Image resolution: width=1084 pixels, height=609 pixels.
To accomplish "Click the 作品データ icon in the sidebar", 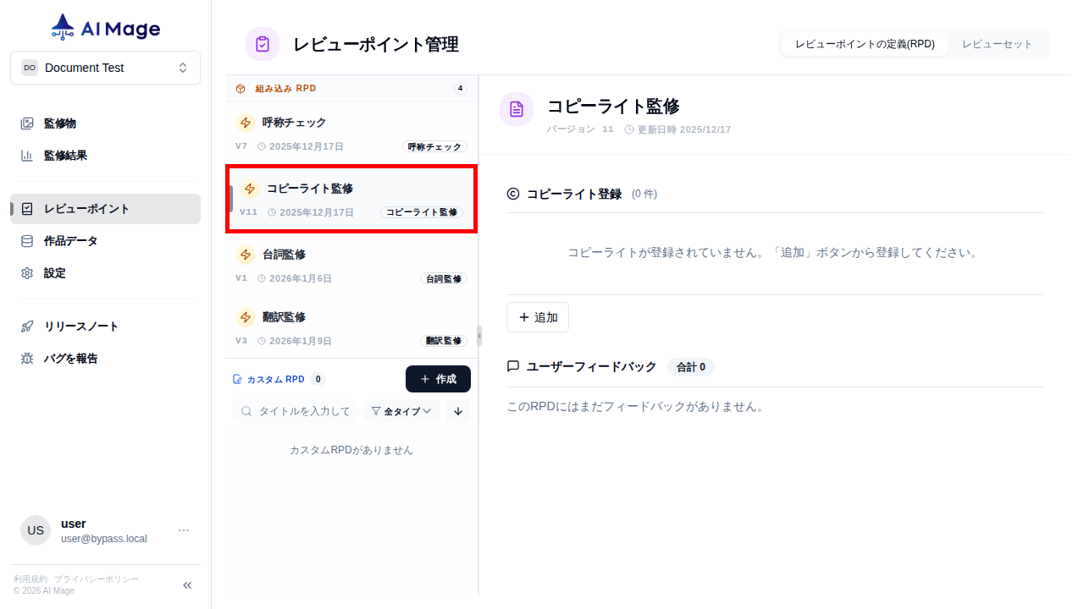I will pyautogui.click(x=26, y=241).
